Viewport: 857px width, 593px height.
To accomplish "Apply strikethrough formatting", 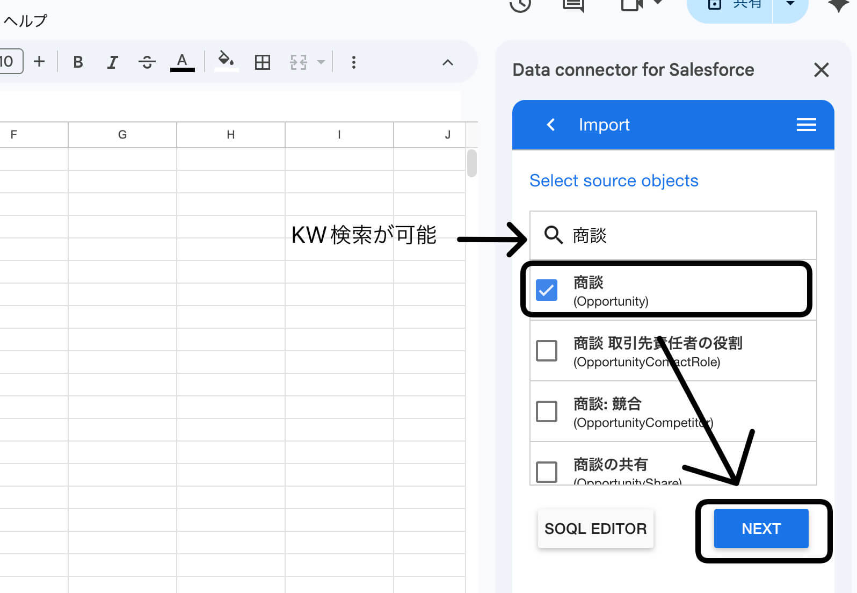I will 147,62.
